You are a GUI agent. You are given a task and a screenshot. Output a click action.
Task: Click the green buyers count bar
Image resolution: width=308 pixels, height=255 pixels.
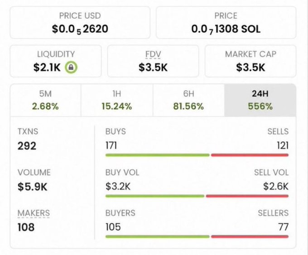[x=158, y=236]
